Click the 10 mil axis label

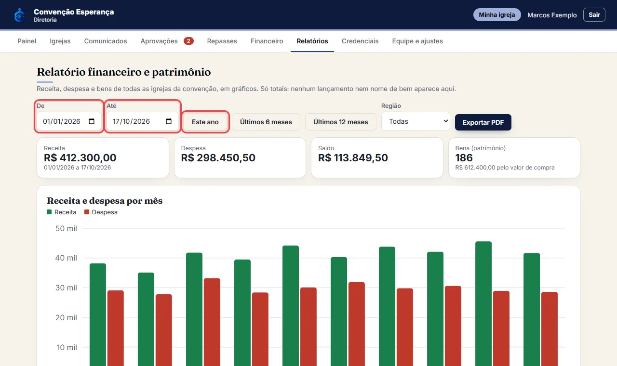[x=67, y=348]
